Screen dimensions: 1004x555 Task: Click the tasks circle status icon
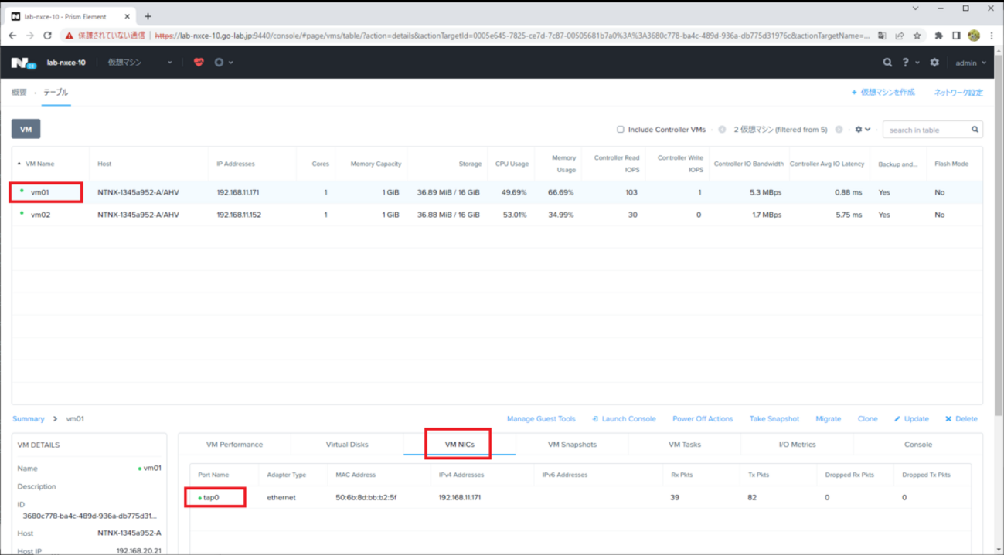[x=220, y=63]
